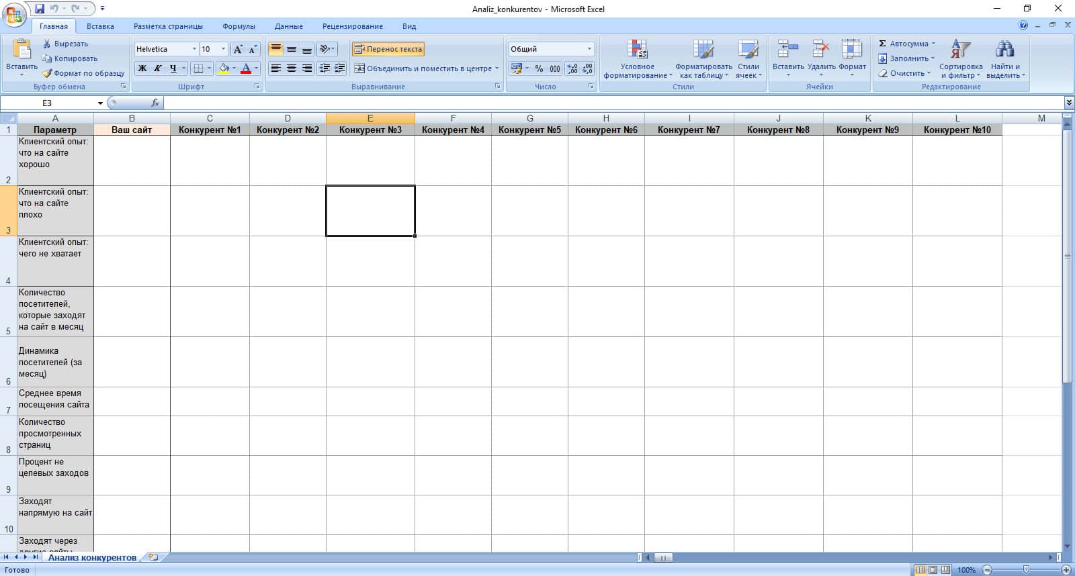Click Delete cells (Удалить) button

tap(821, 58)
